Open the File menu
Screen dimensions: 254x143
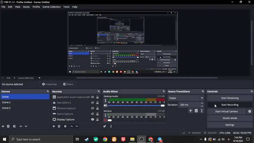pos(3,7)
